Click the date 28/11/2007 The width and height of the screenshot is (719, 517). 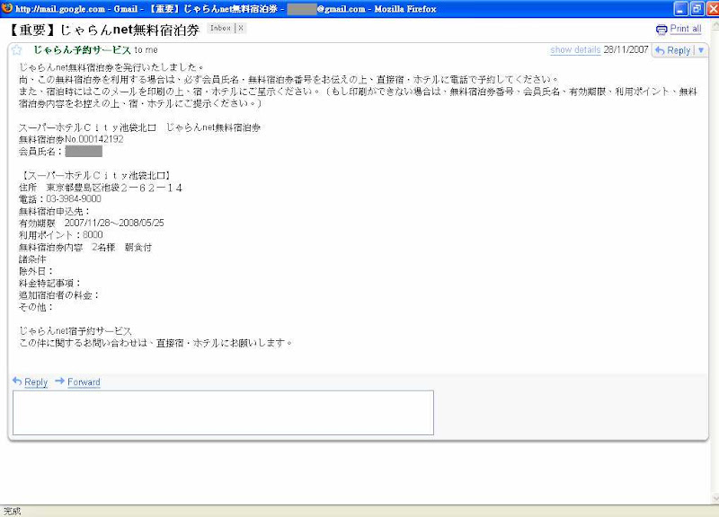(x=626, y=49)
